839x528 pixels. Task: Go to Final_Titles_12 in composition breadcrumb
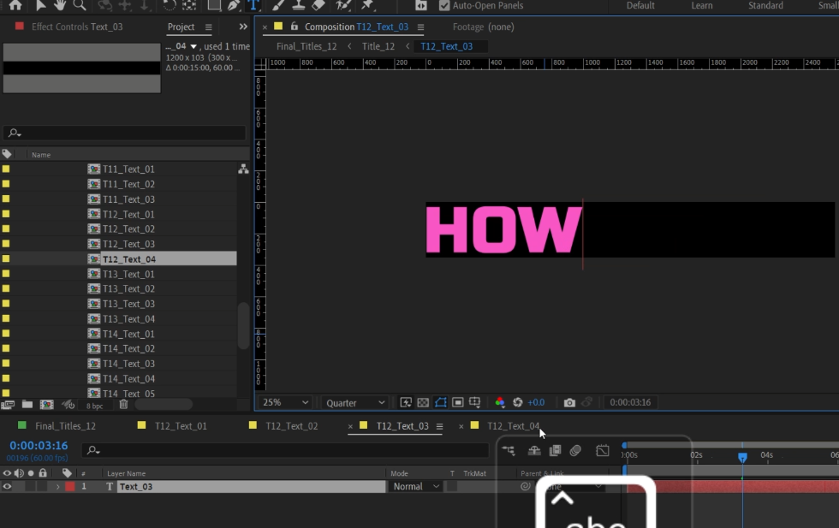click(306, 46)
